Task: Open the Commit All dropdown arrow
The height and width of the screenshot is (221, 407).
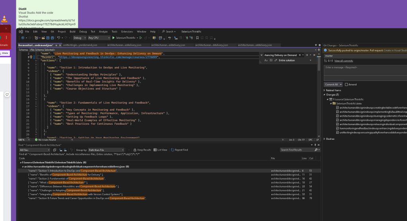Action: click(341, 84)
